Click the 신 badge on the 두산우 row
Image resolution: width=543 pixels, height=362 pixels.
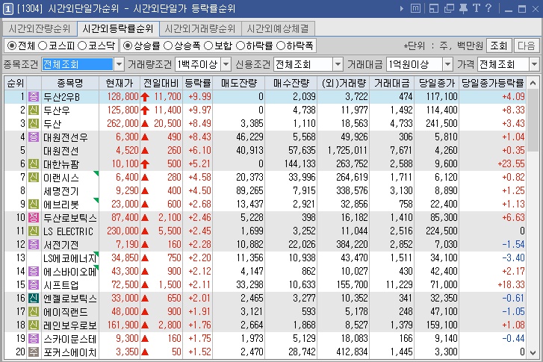(x=34, y=110)
